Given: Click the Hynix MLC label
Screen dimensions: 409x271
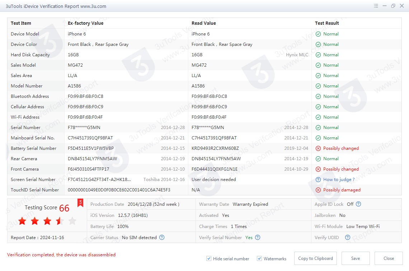Looking at the screenshot, I should pos(297,55).
